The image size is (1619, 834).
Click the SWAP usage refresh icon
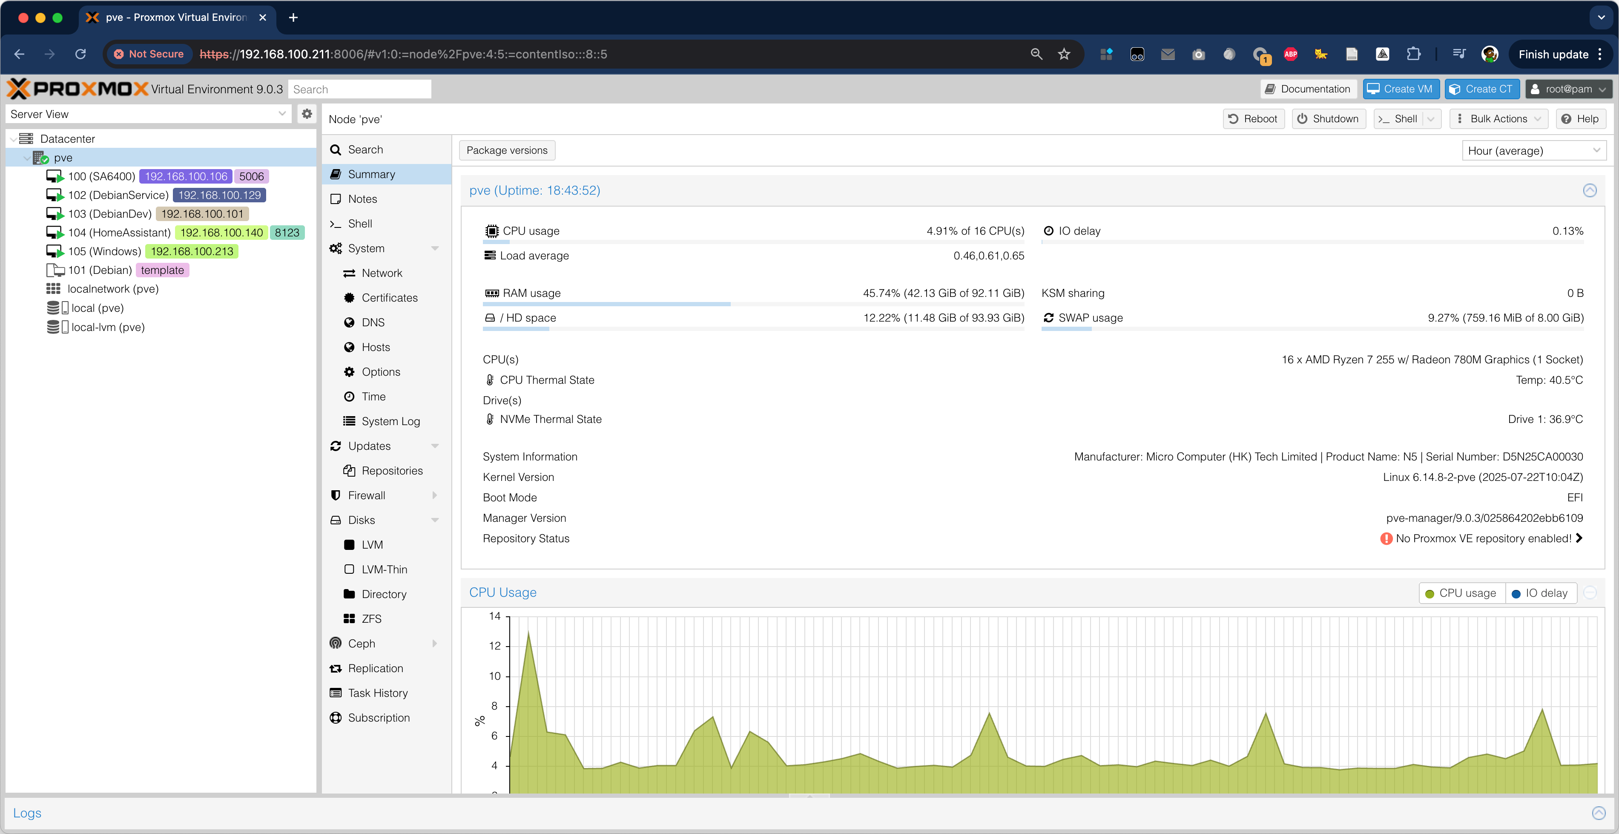[1048, 318]
